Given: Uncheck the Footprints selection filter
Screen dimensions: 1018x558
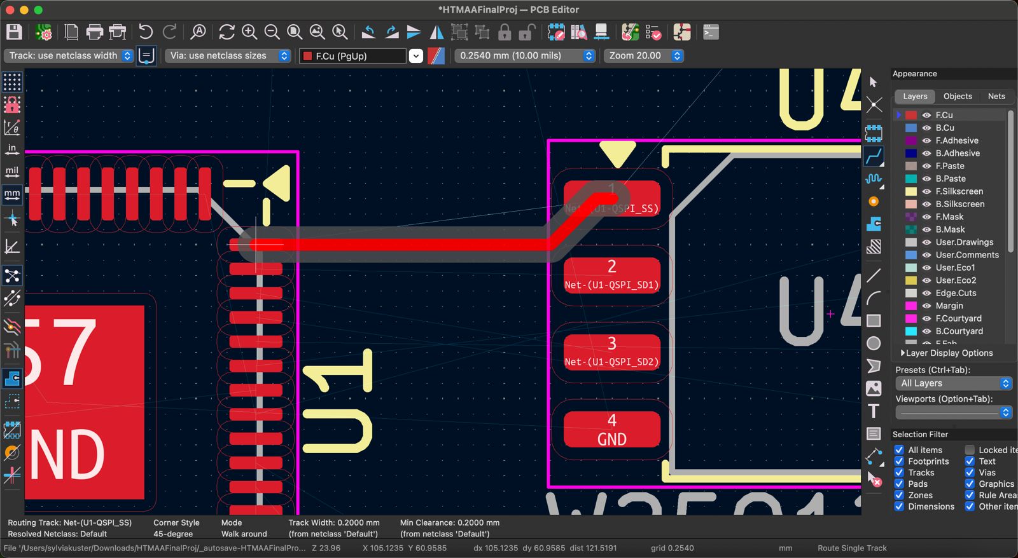Looking at the screenshot, I should point(899,461).
